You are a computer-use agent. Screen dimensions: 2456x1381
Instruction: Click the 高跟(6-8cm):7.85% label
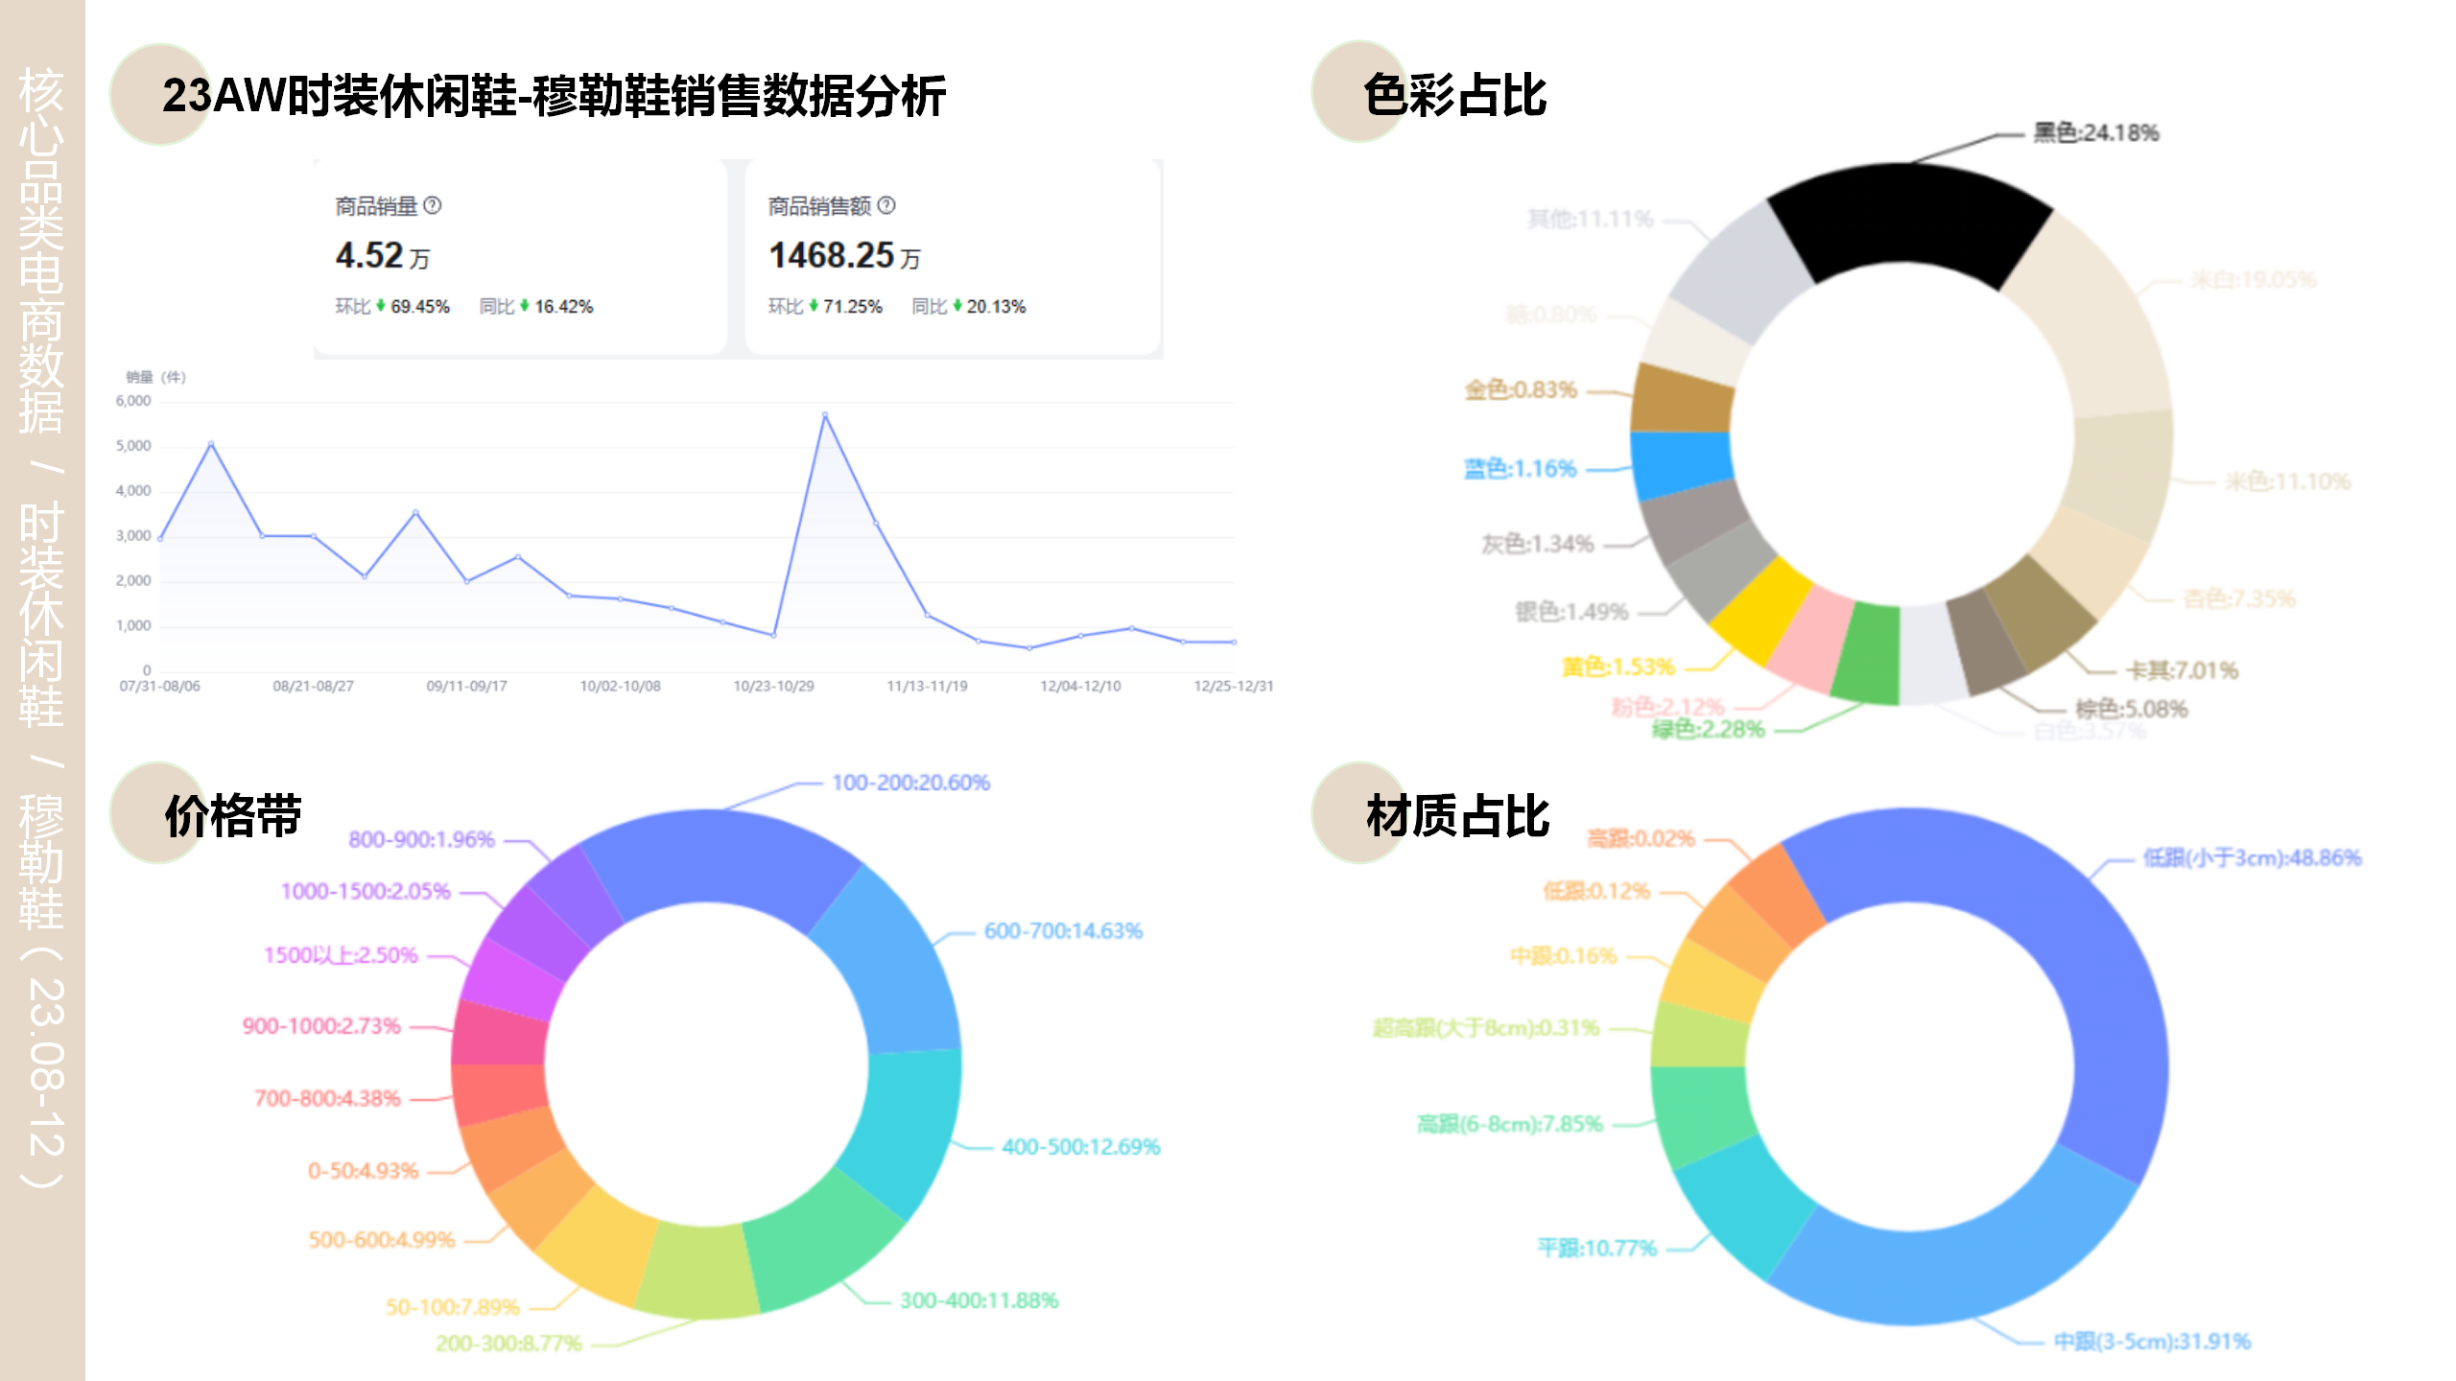pyautogui.click(x=1509, y=1123)
